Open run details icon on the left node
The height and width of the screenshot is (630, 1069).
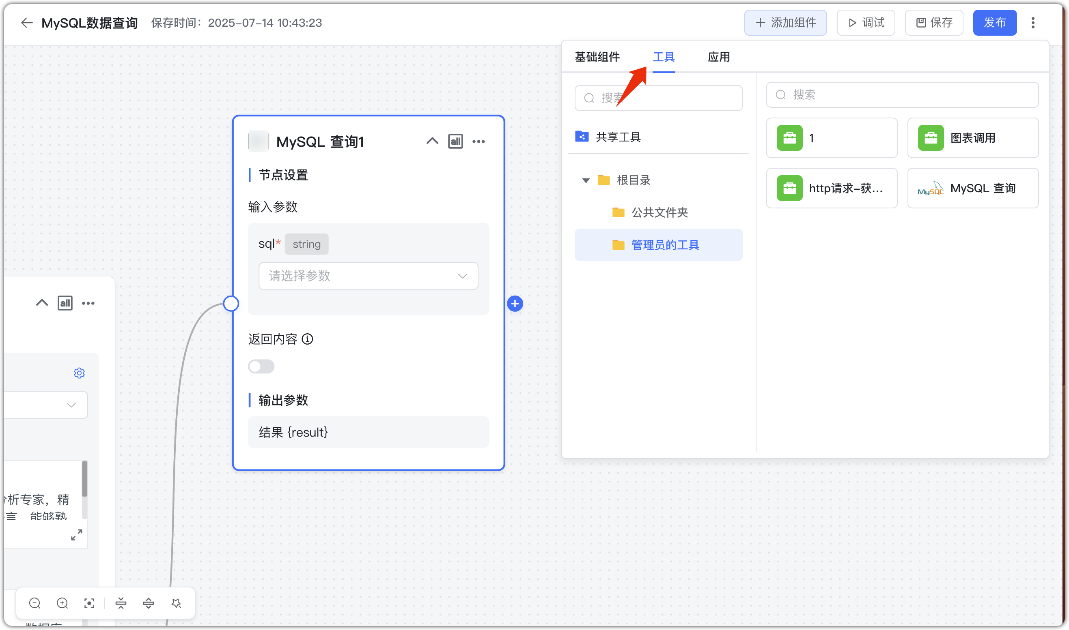click(x=65, y=303)
